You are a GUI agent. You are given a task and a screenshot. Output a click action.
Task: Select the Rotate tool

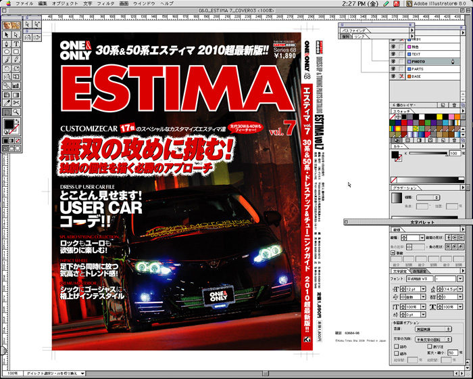tap(6, 68)
